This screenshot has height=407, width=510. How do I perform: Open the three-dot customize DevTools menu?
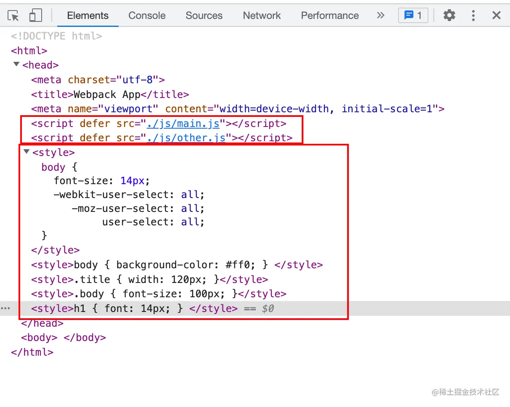(x=473, y=16)
